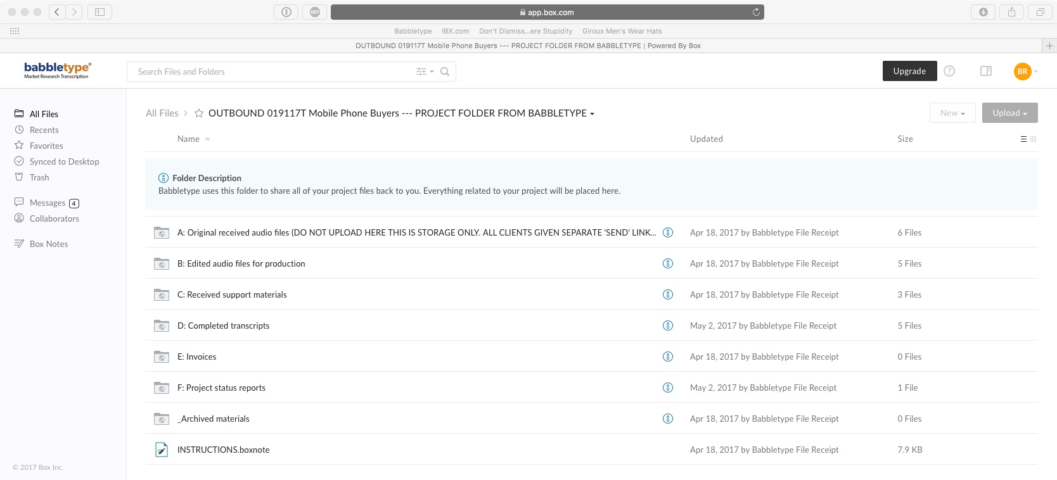
Task: Click info icon on Completed transcripts row
Action: pyautogui.click(x=668, y=325)
